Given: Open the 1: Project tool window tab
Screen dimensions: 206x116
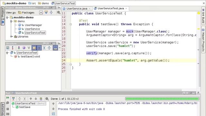Looking at the screenshot, I should pos(3,16).
